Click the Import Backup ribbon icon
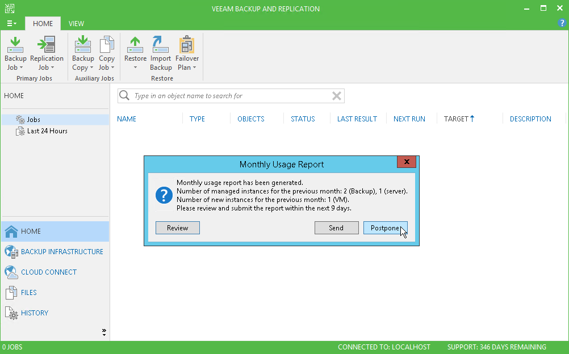569x354 pixels. (160, 45)
